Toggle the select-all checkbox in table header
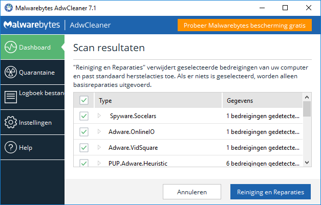This screenshot has height=205, width=321. (84, 100)
